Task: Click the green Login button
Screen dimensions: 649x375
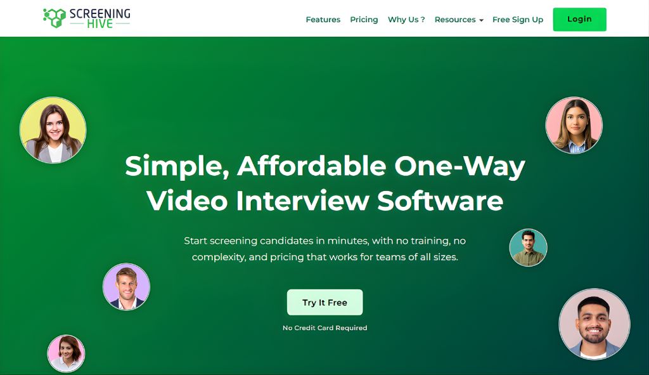Action: [579, 19]
